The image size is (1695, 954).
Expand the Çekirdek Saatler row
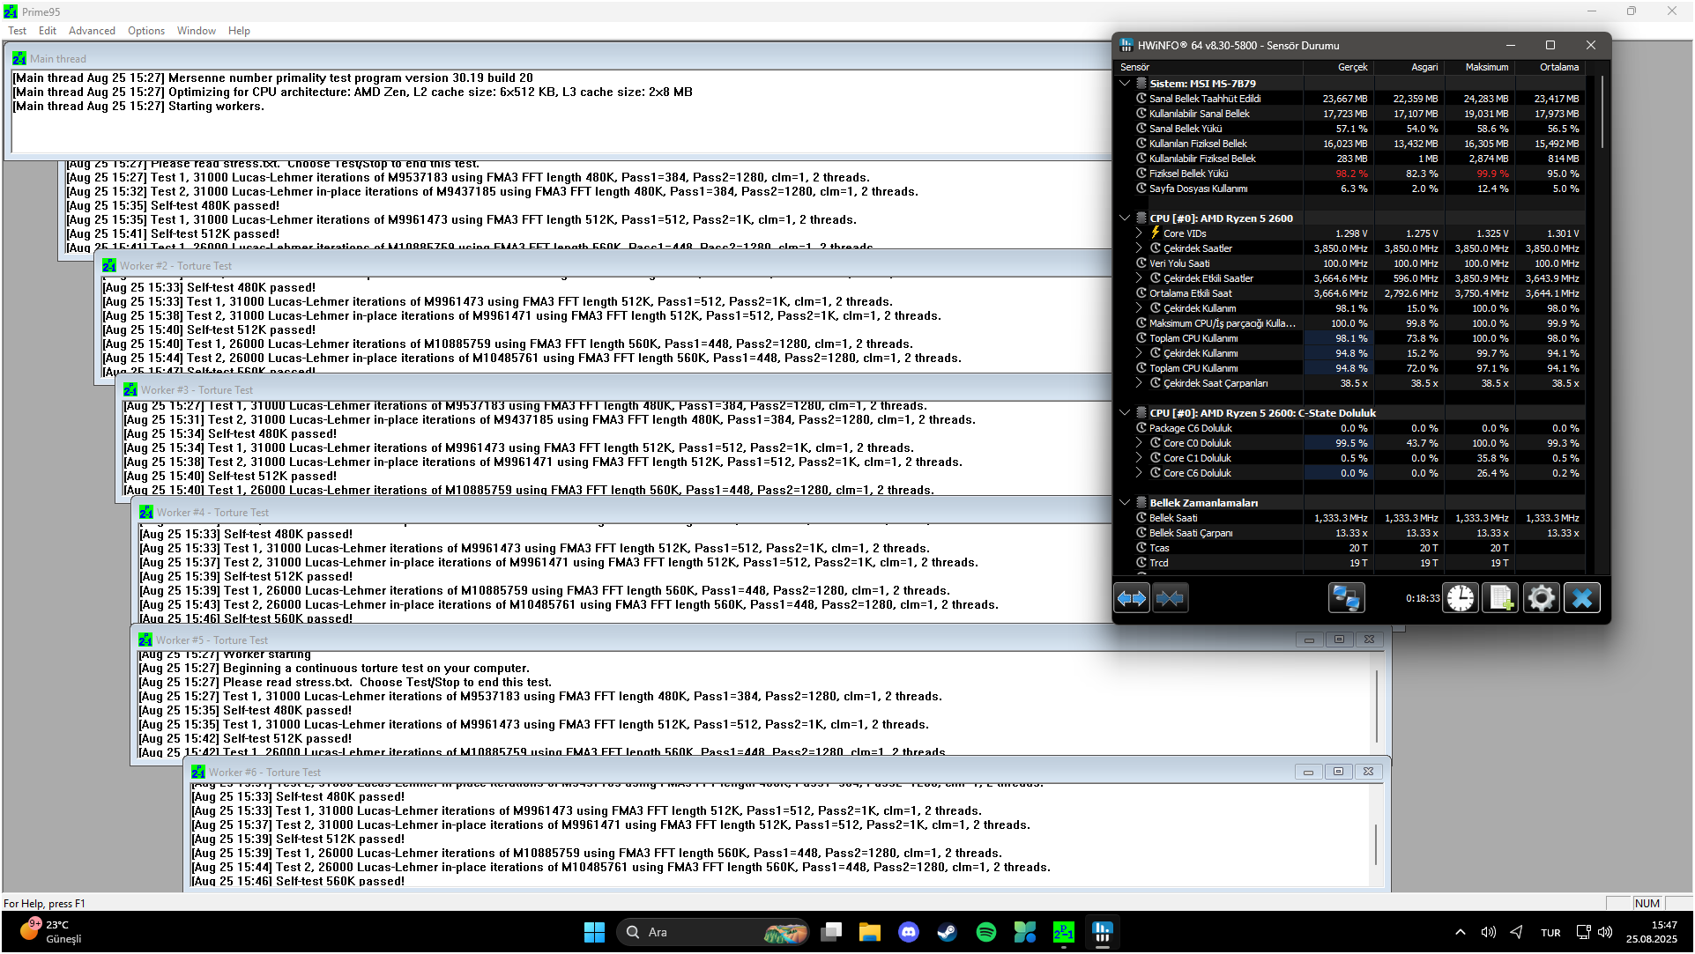[x=1139, y=248]
